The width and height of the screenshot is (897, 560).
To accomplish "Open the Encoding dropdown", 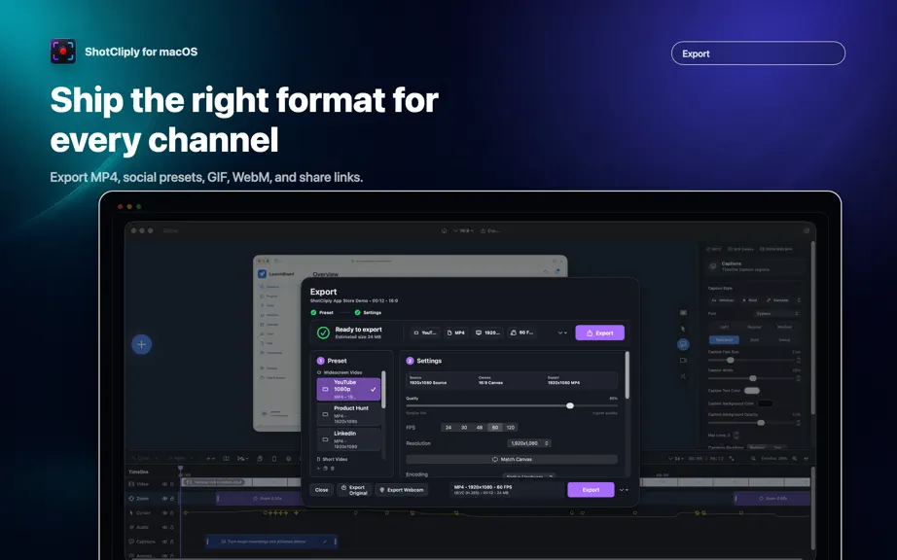I will click(x=528, y=476).
